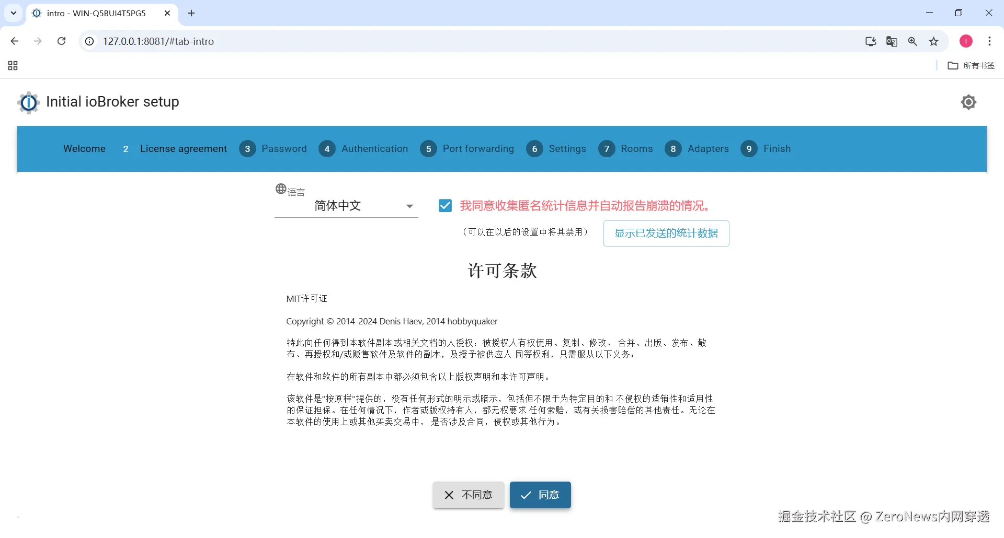Uncheck the anonymous statistics consent checkbox

tap(445, 206)
